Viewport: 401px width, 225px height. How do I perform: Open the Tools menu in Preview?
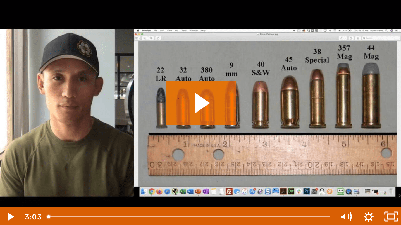click(x=183, y=31)
